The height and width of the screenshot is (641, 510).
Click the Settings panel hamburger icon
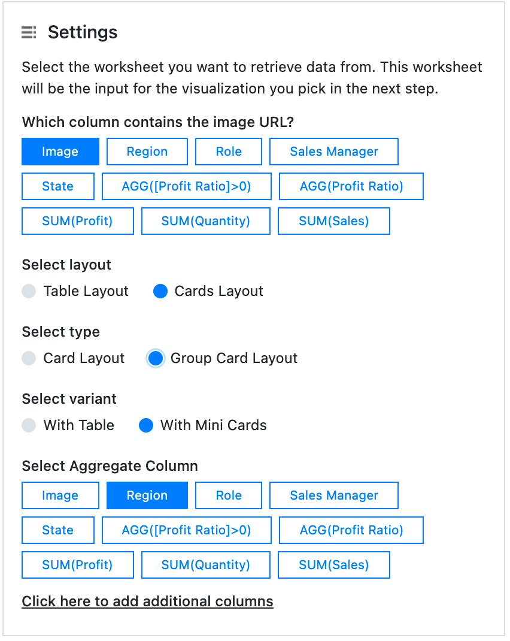(28, 33)
